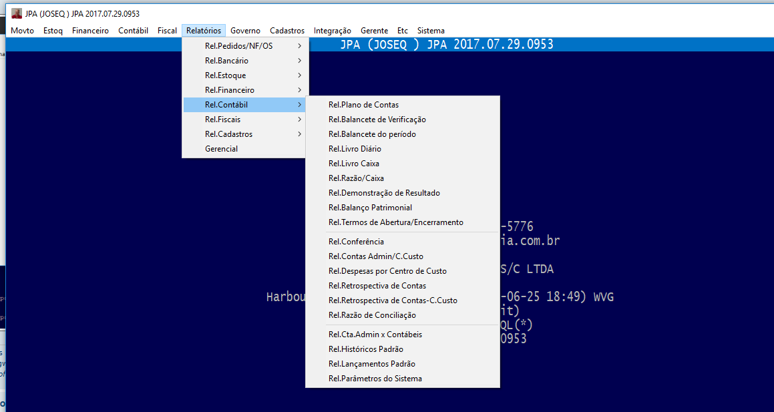Choose Rel.Razão/Caixa report
The image size is (774, 412).
(x=403, y=178)
